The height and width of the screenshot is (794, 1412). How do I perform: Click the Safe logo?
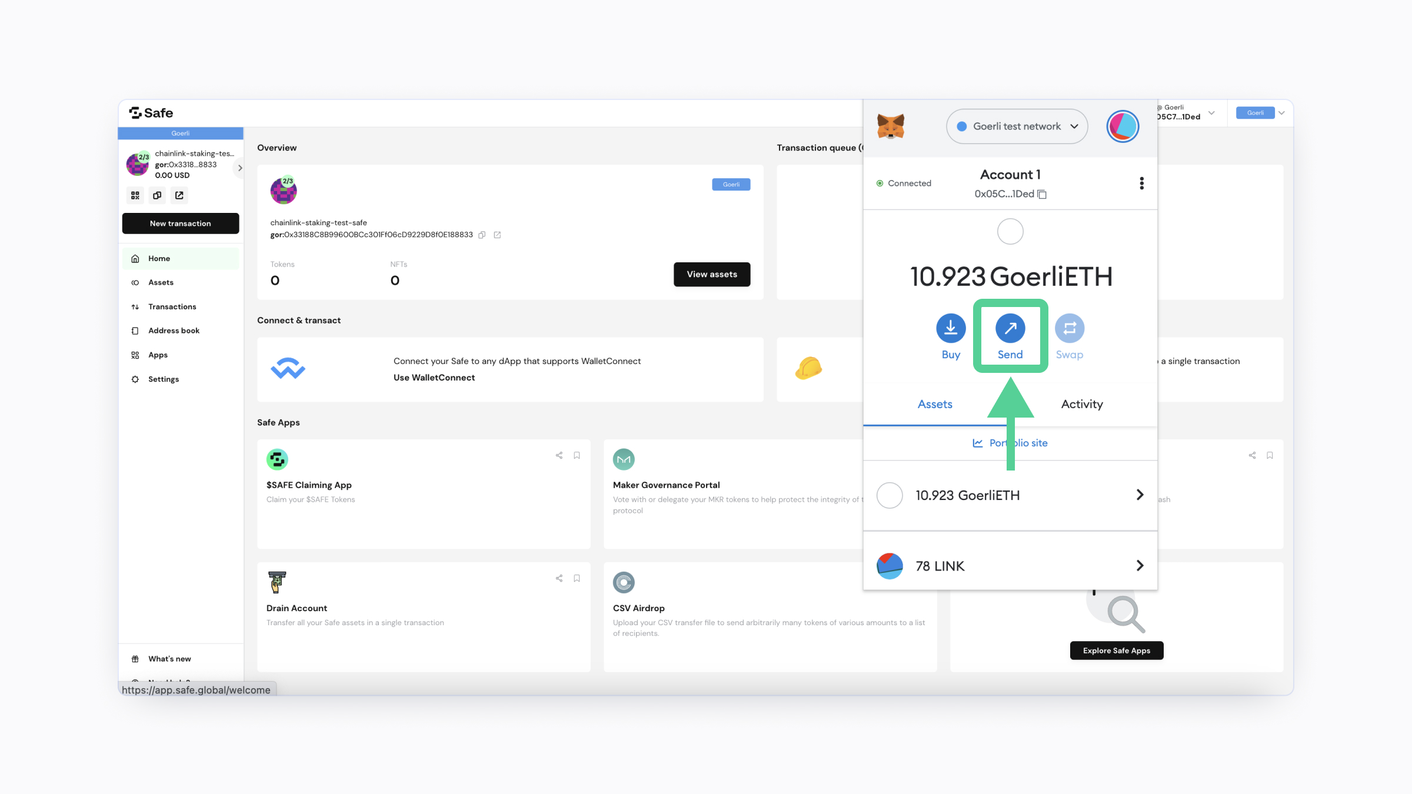click(151, 113)
